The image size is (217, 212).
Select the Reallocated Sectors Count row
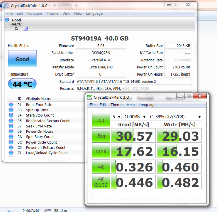click(x=46, y=121)
